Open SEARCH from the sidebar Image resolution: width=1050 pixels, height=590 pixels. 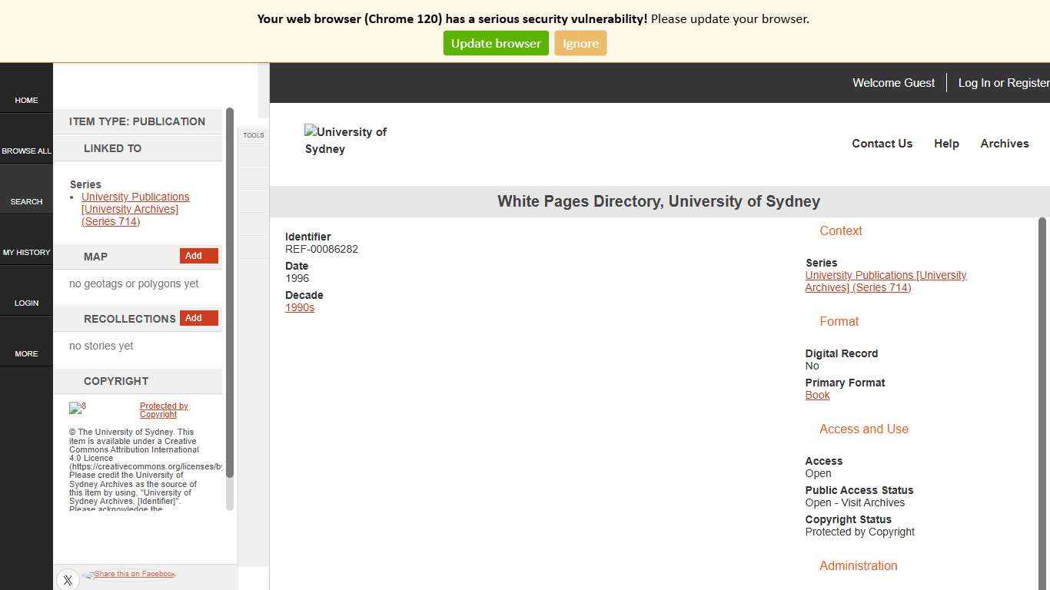(26, 201)
